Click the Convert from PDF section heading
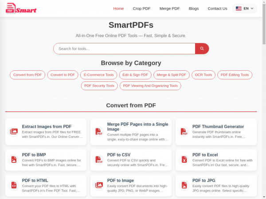Viewport: 266px width, 199px height. [x=131, y=105]
